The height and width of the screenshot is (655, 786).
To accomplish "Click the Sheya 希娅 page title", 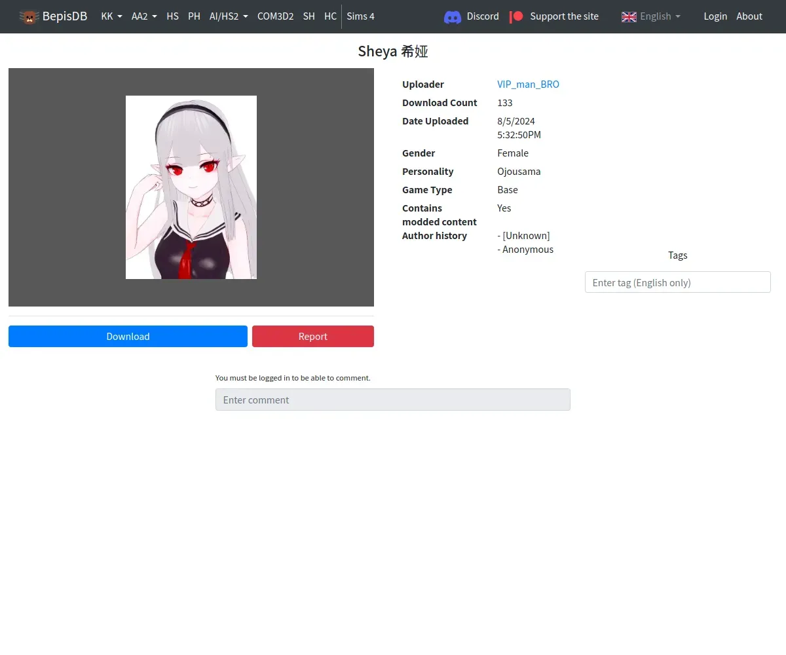I will pyautogui.click(x=393, y=51).
